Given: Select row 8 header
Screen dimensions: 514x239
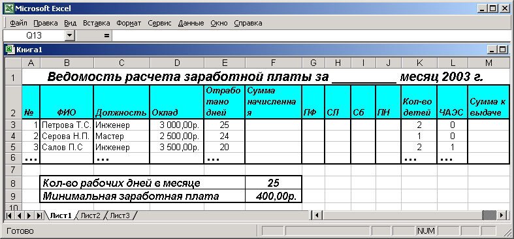Looking at the screenshot, I should [14, 183].
